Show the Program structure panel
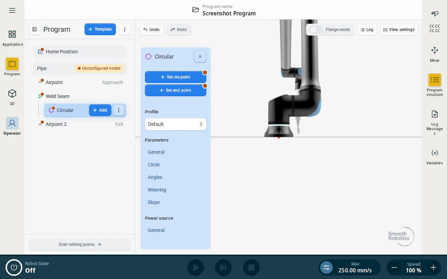447x279 pixels. 435,85
